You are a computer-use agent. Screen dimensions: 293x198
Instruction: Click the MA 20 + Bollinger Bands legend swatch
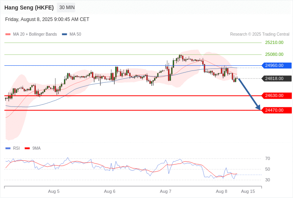[x=8, y=34]
